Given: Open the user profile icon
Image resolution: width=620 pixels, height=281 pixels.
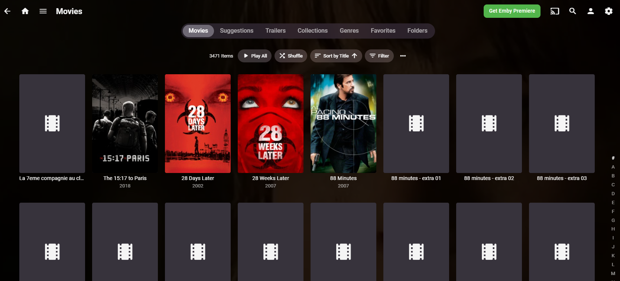Looking at the screenshot, I should tap(591, 11).
